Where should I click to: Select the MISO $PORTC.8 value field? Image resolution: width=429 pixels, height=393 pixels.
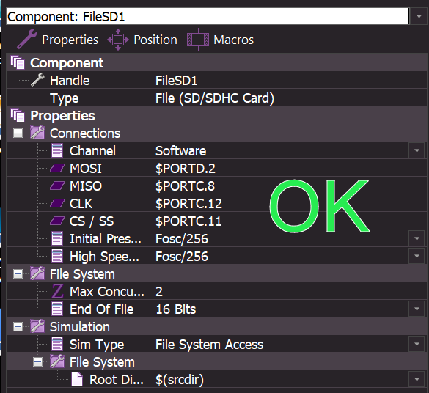coord(288,186)
